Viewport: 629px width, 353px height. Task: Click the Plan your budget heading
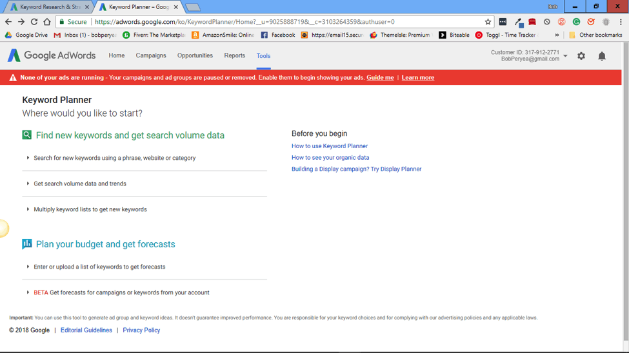pyautogui.click(x=106, y=244)
